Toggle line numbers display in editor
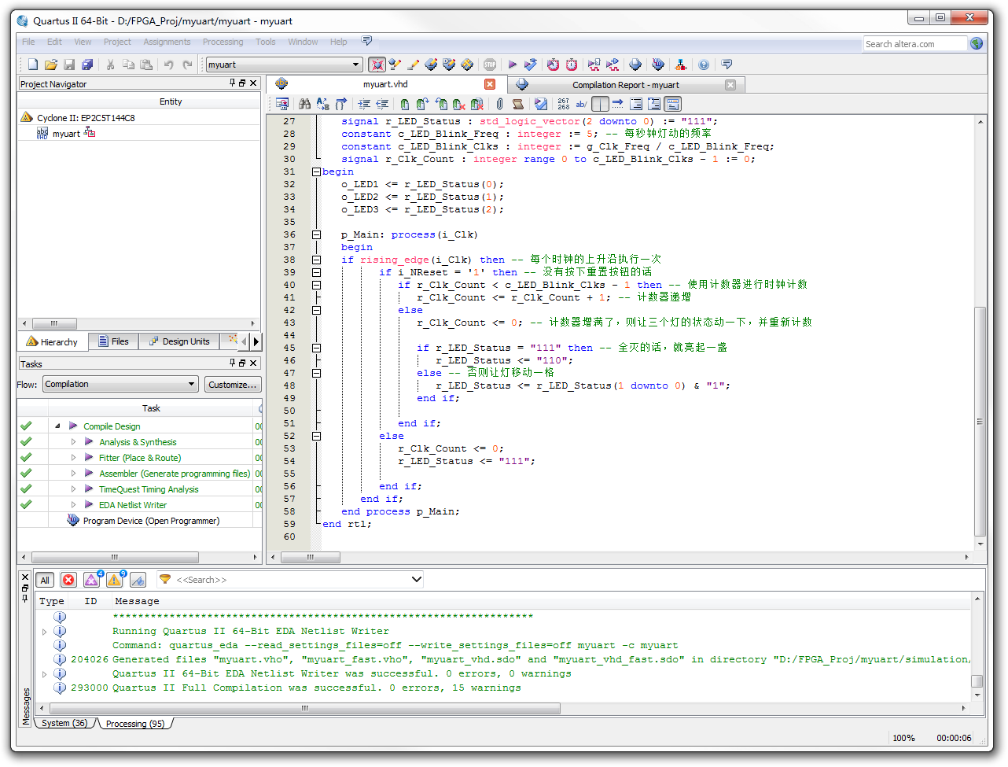The width and height of the screenshot is (1008, 767). (563, 104)
